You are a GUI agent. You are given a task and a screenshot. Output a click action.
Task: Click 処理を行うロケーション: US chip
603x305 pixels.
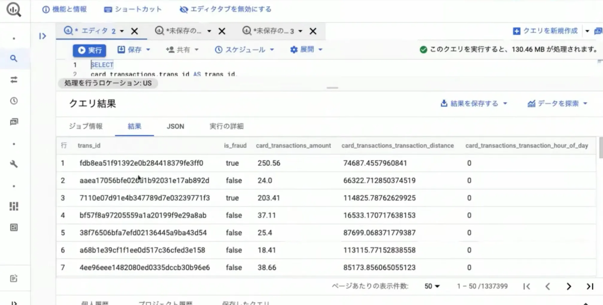click(x=108, y=83)
